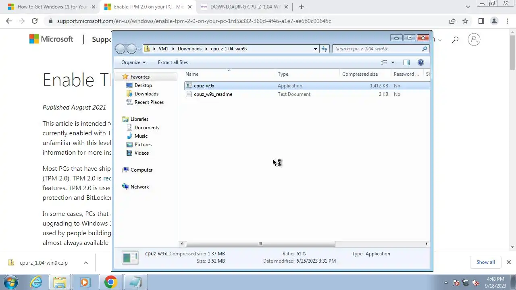The image size is (516, 290).
Task: Select Network in the navigation pane
Action: tap(139, 187)
